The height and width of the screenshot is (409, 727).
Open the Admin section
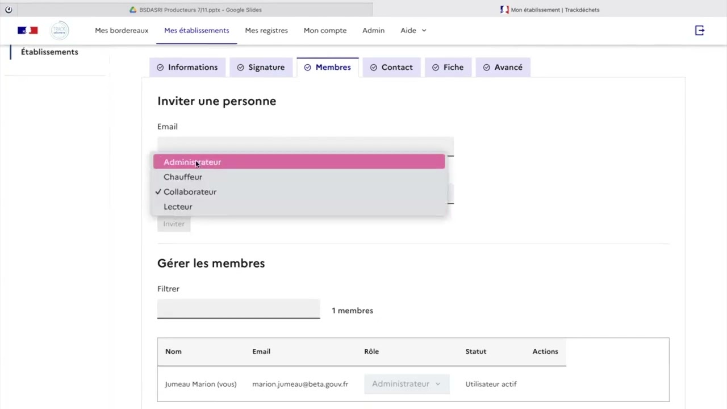[x=373, y=31]
